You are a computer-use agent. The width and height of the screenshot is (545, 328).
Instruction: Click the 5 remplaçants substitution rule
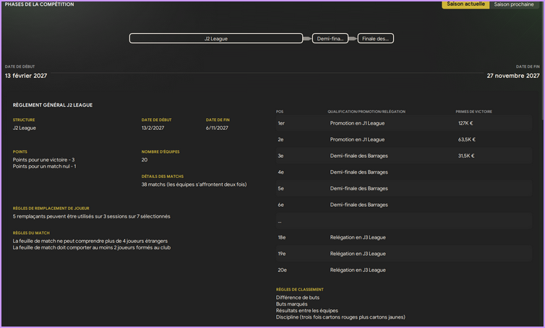coord(91,216)
